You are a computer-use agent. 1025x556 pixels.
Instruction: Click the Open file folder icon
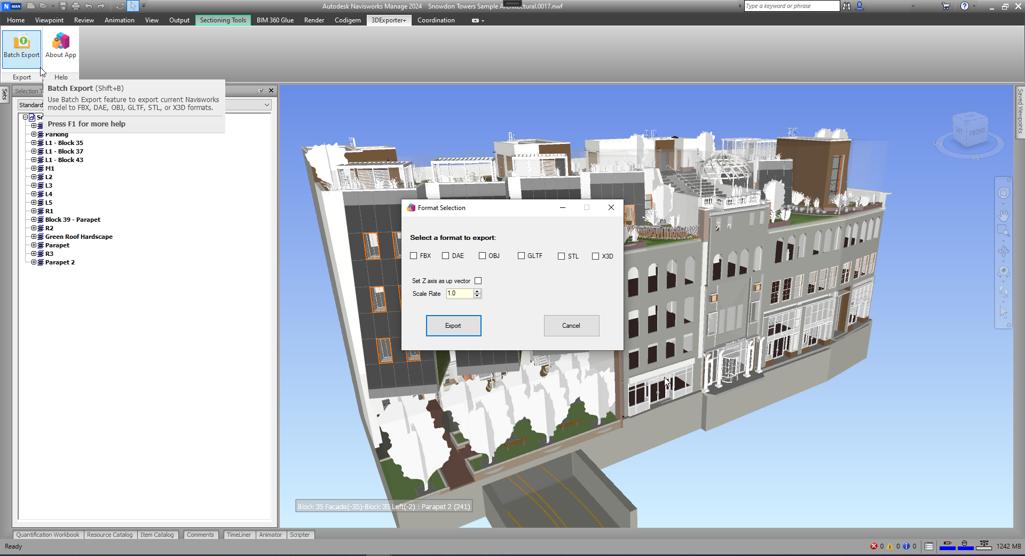click(43, 6)
